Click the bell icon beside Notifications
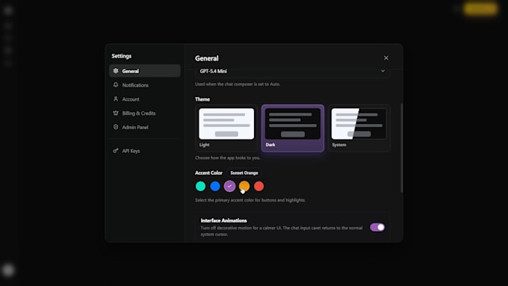The height and width of the screenshot is (286, 508). pos(116,85)
